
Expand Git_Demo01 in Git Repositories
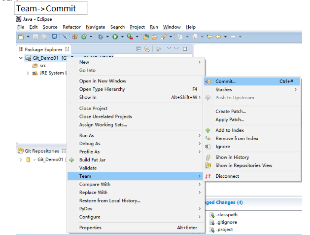[21, 159]
